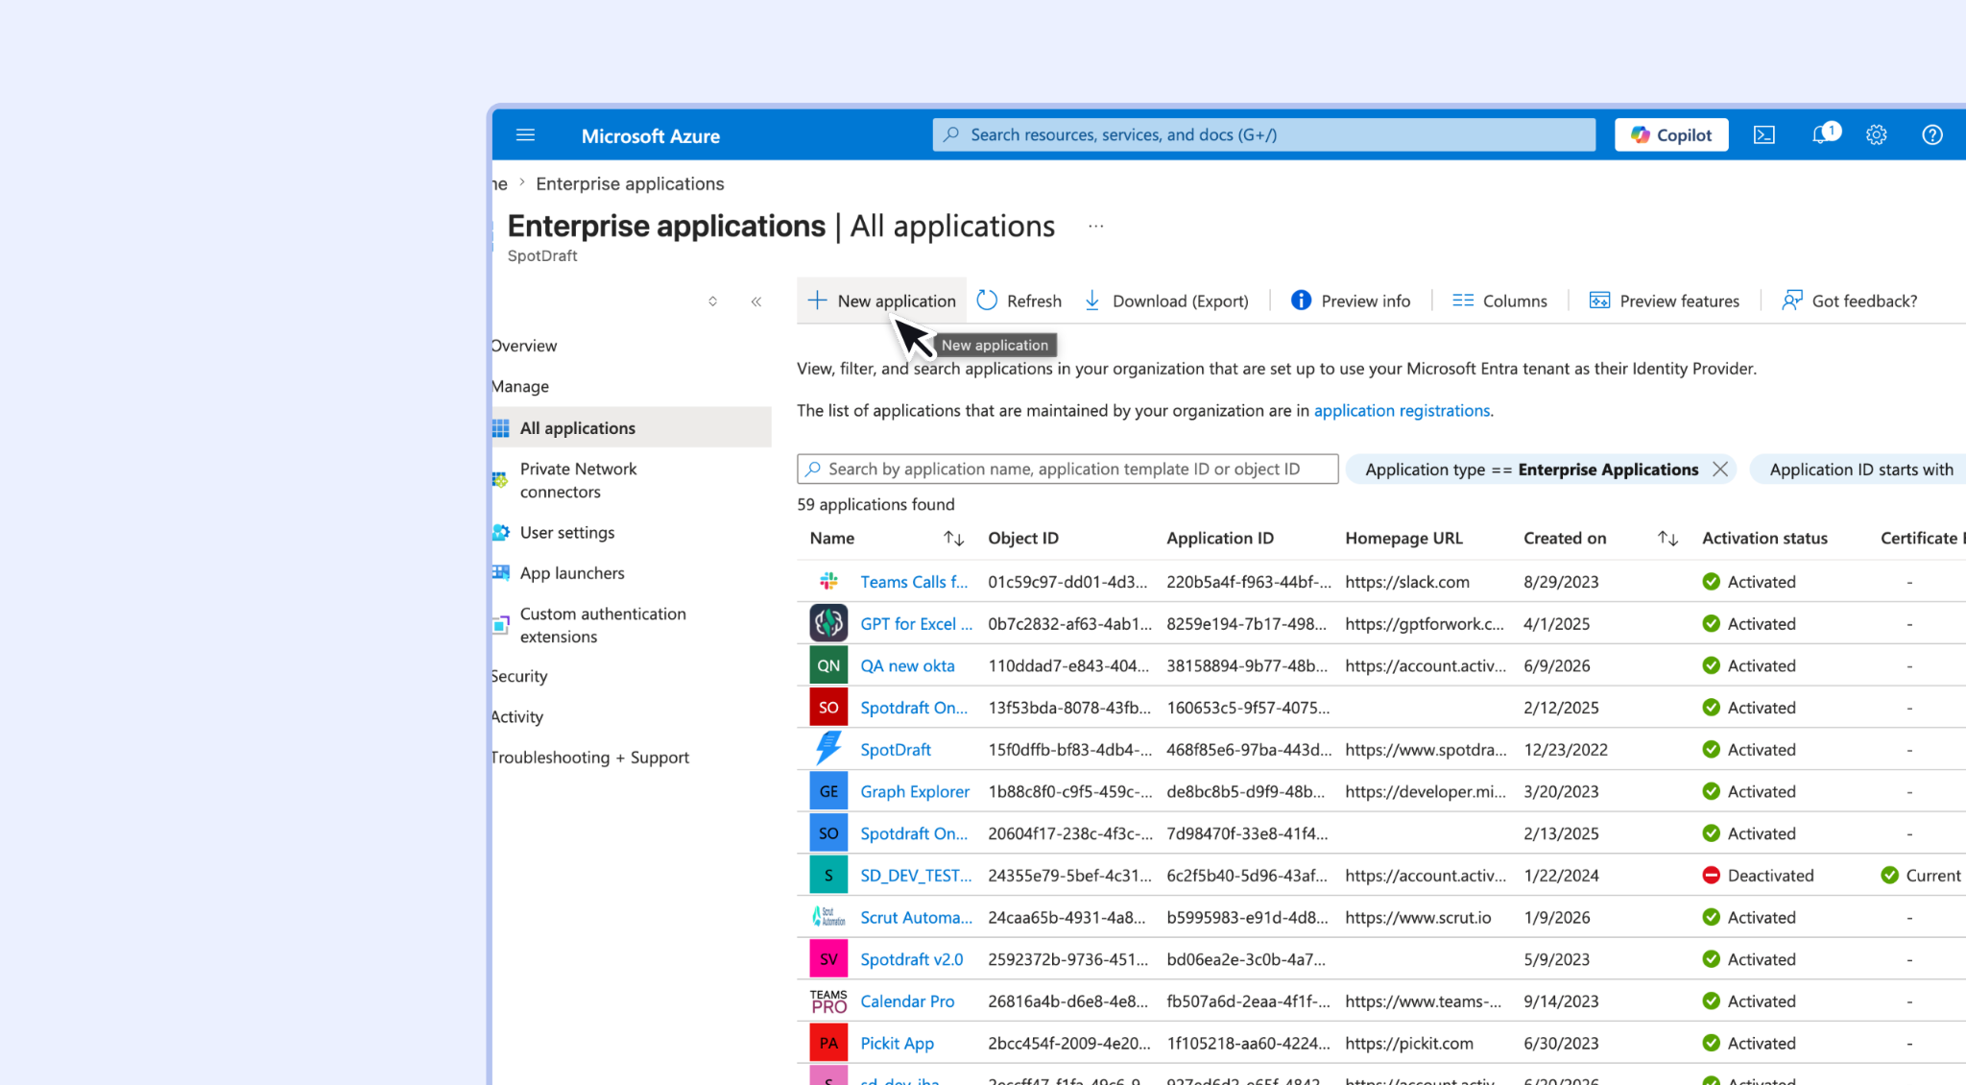
Task: Click the Slack icon for Teams Calls
Action: click(828, 582)
